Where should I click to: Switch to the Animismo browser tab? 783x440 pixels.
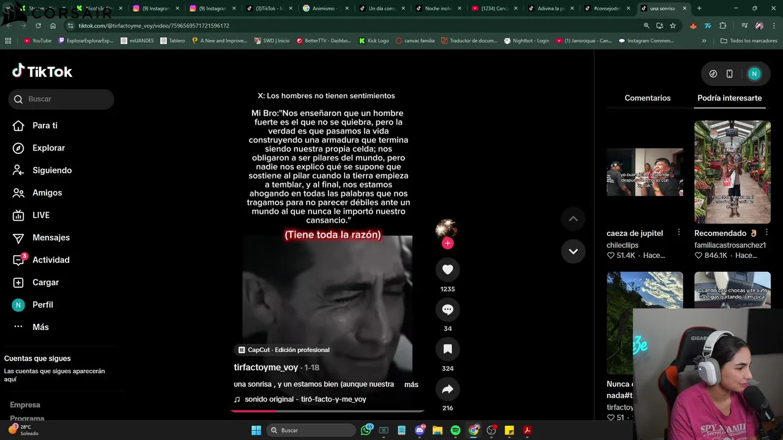[x=327, y=9]
